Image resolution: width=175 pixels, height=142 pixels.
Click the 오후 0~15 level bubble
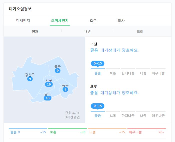click(98, 106)
